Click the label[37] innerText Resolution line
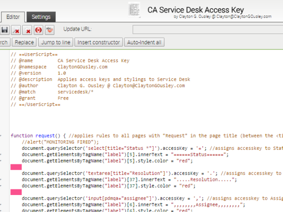Viewport: 283px width, 212px height. (x=129, y=179)
